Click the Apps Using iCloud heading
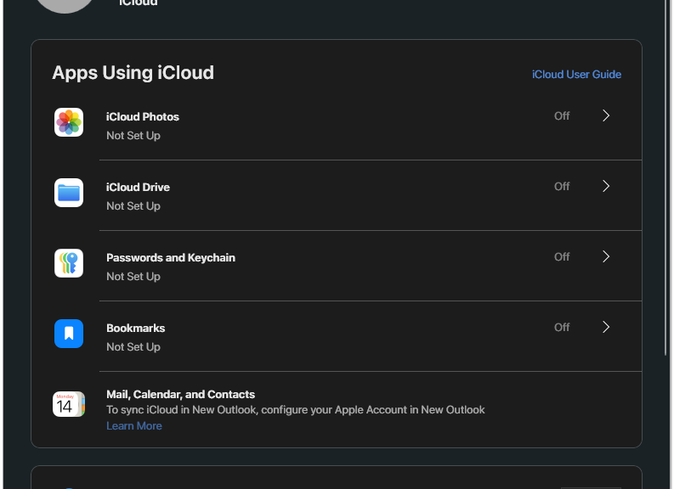The image size is (674, 489). [133, 72]
